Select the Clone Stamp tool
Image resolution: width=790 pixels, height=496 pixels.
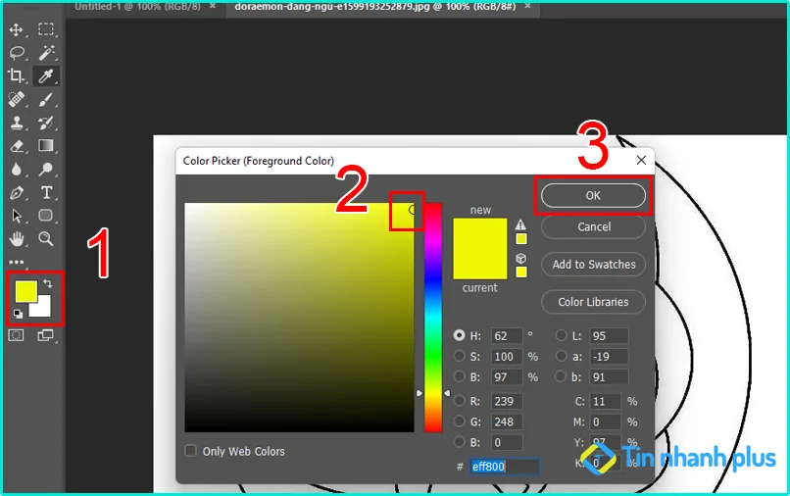16,123
